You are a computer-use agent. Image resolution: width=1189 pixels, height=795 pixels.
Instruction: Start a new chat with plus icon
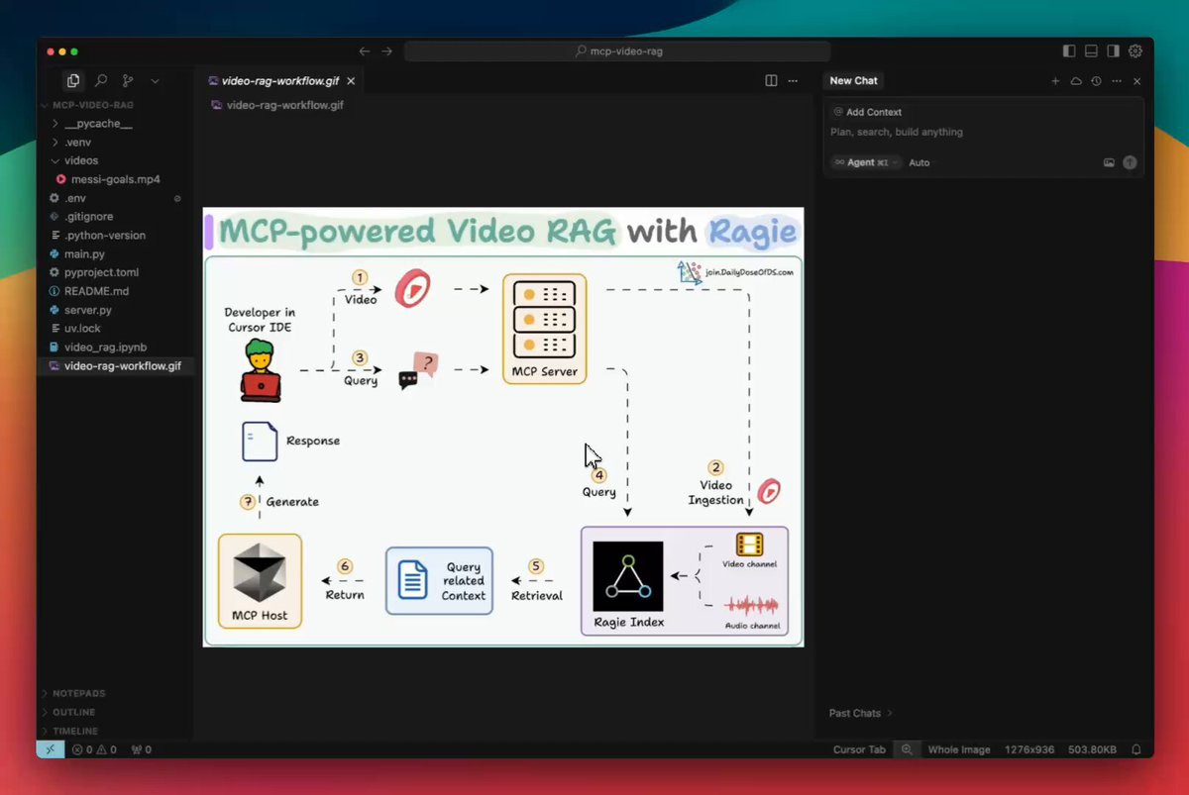(1055, 81)
